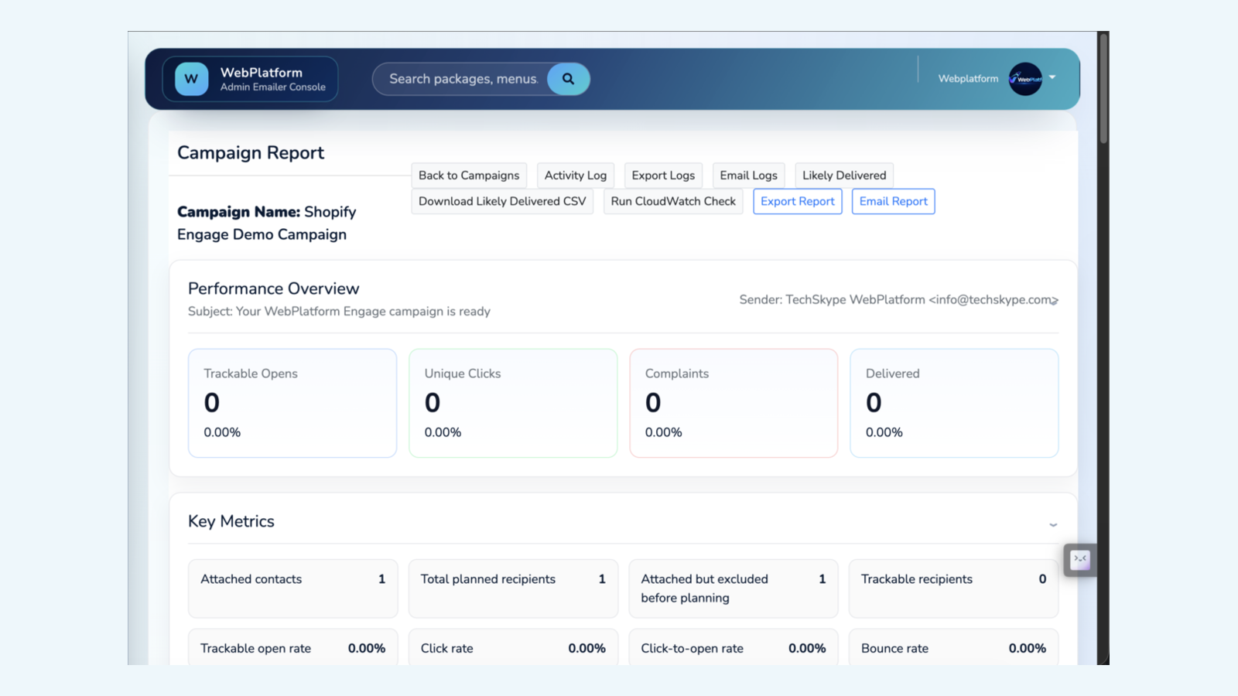Click the Export Report button
Screen dimensions: 1238x696
[798, 201]
